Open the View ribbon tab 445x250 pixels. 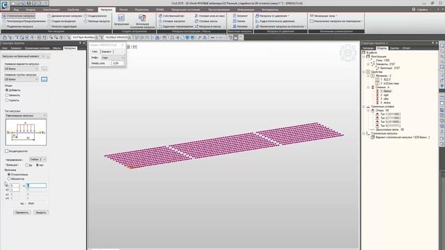point(16,10)
